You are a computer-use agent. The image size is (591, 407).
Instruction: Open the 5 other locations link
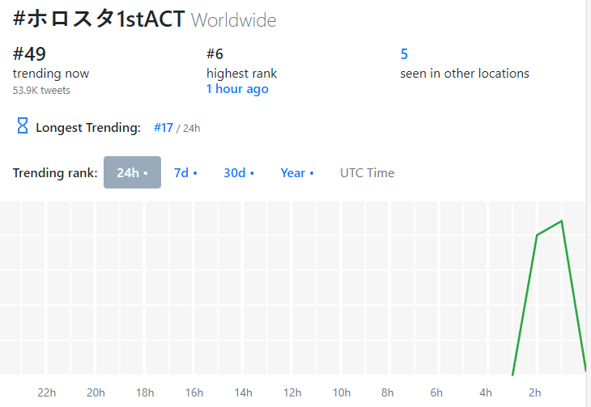[404, 54]
